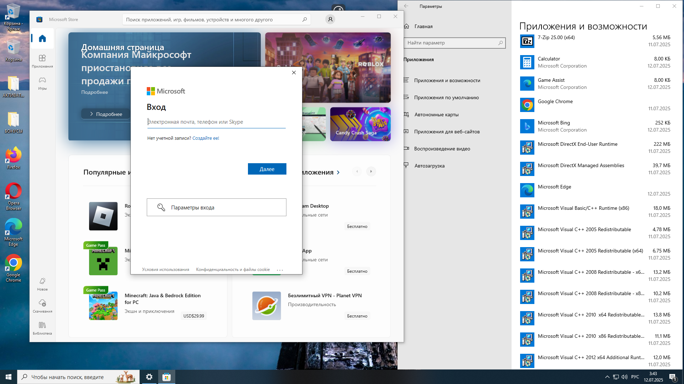The image size is (684, 384).
Task: Open Условия использования link
Action: pyautogui.click(x=166, y=270)
